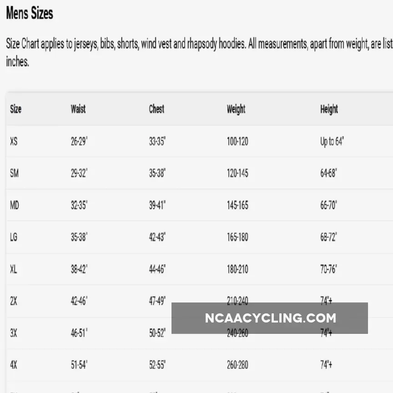Click the 42-43" chest cell

pyautogui.click(x=157, y=237)
